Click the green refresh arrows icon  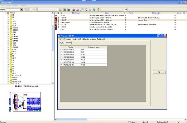point(98,9)
